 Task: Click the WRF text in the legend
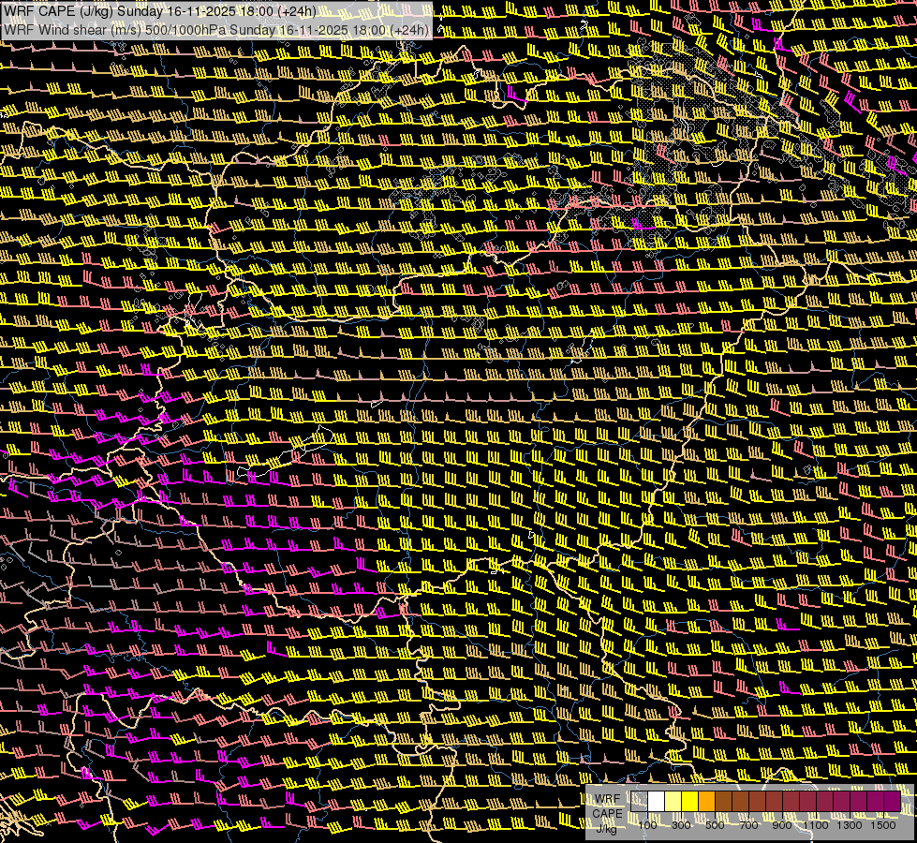[607, 799]
